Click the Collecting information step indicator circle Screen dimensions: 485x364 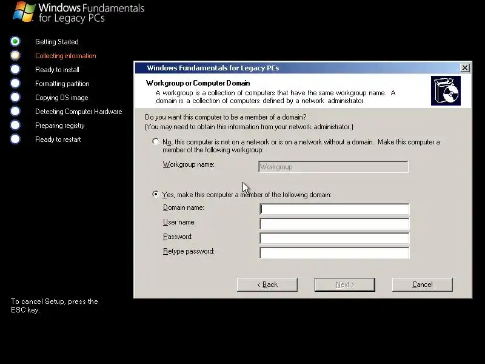click(15, 55)
